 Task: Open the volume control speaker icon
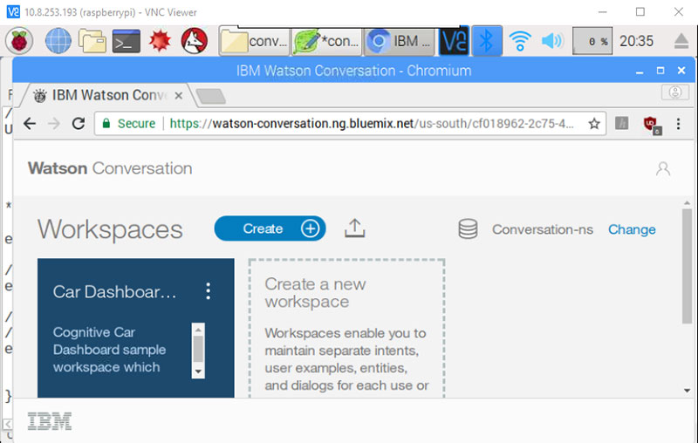(x=552, y=41)
